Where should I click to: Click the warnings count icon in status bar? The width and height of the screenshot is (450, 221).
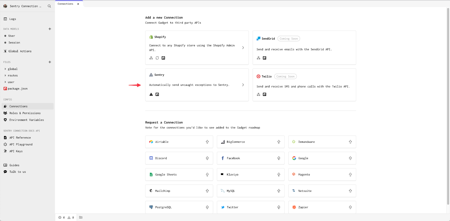tap(69, 217)
